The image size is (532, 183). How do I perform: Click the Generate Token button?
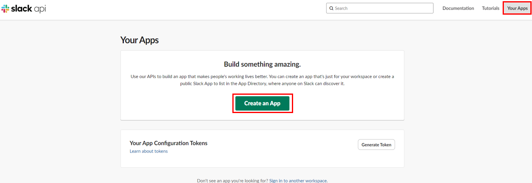(376, 145)
